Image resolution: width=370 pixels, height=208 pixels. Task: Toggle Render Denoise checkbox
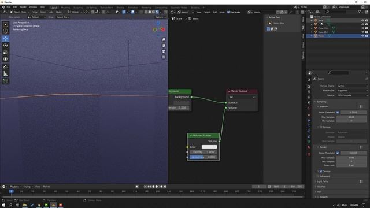click(x=321, y=172)
